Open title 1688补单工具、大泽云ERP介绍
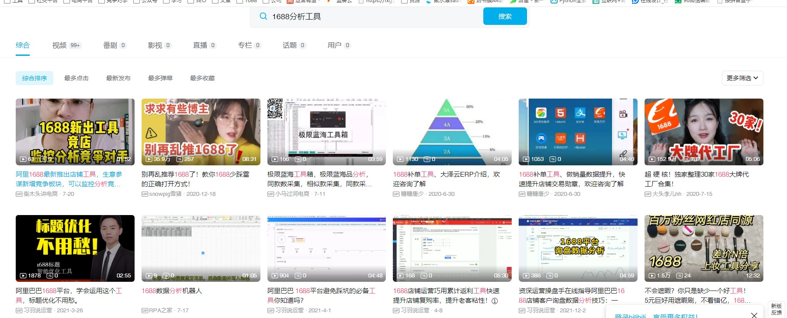787x318 pixels. (x=447, y=179)
